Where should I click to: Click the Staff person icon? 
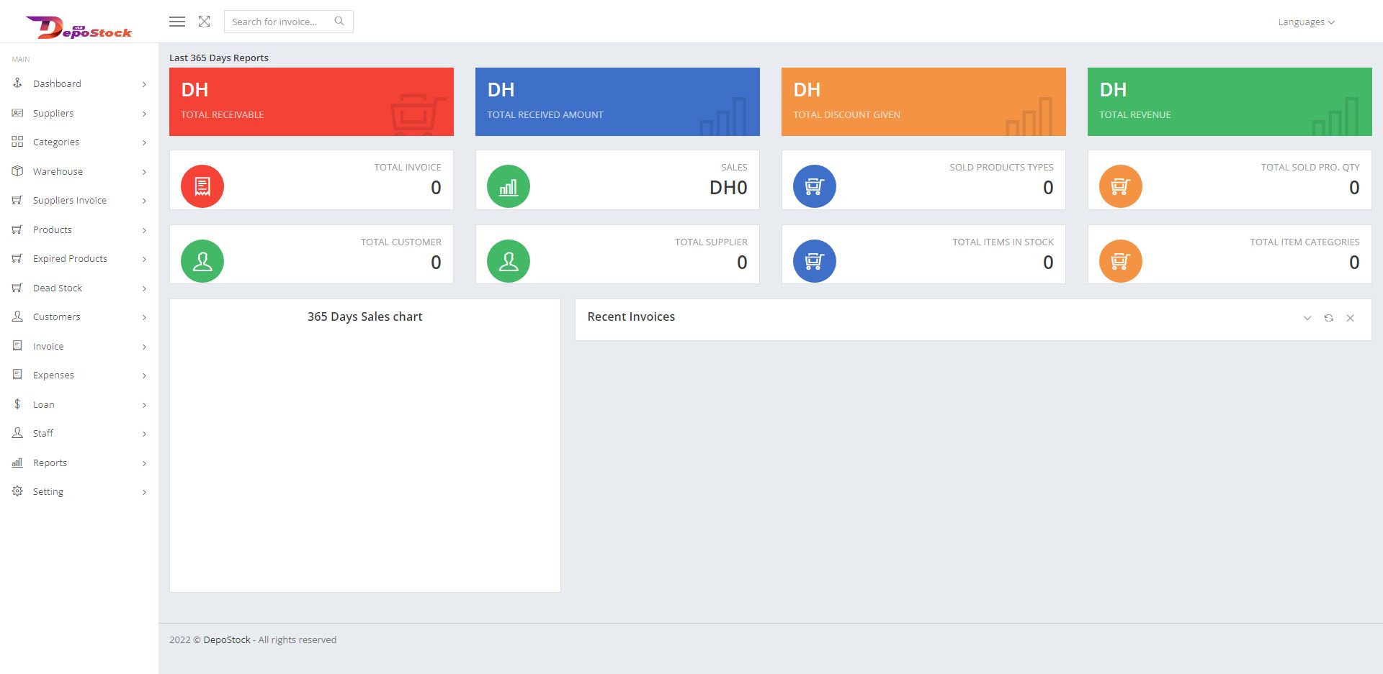tap(17, 433)
